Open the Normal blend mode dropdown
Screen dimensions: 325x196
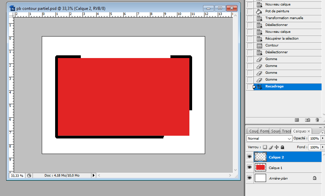[269, 139]
